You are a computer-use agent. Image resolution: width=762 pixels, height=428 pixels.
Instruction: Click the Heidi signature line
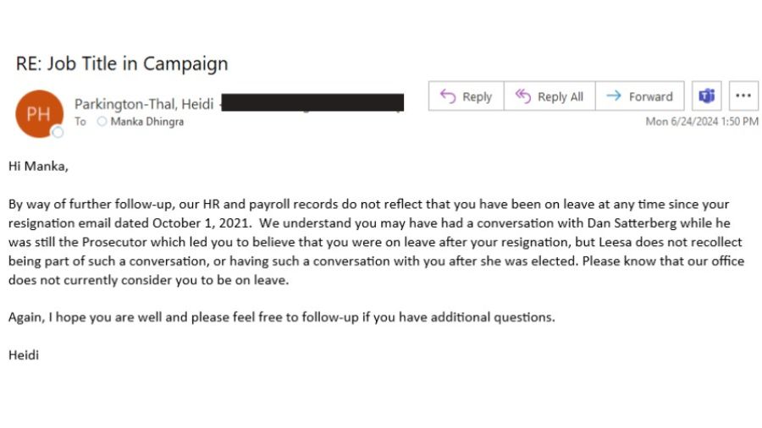click(x=24, y=354)
